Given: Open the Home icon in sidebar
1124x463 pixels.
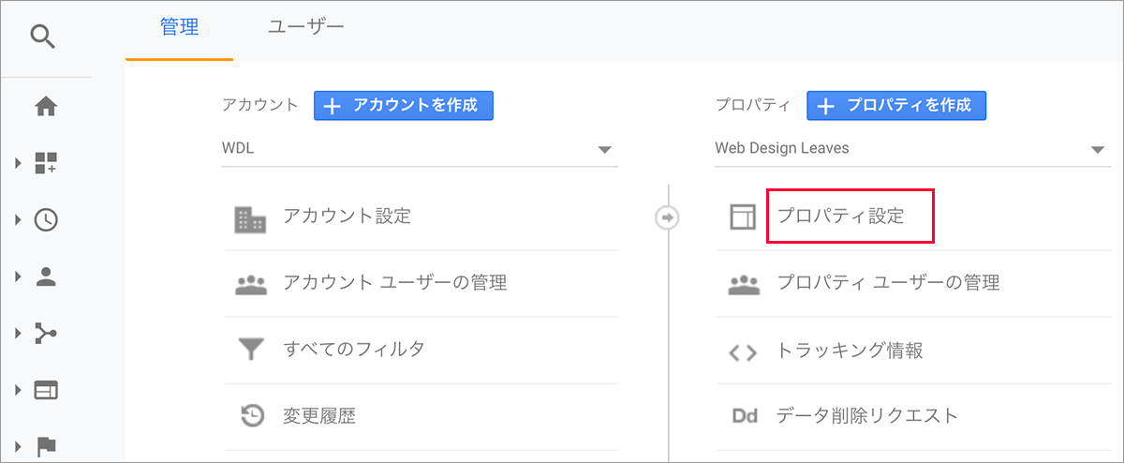Looking at the screenshot, I should click(45, 107).
